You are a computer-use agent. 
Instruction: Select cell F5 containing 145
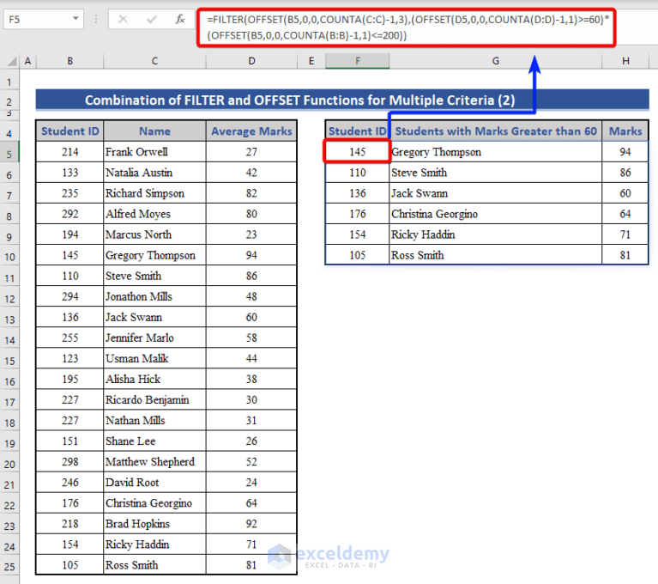[357, 152]
